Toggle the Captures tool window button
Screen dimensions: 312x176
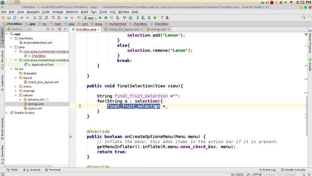(2, 83)
